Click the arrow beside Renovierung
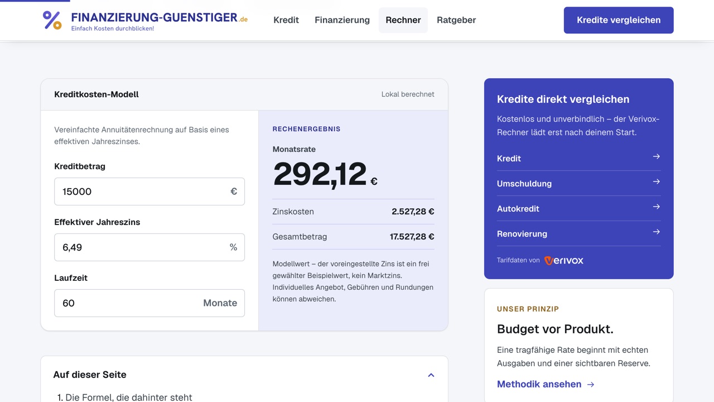Image resolution: width=714 pixels, height=402 pixels. 657,232
